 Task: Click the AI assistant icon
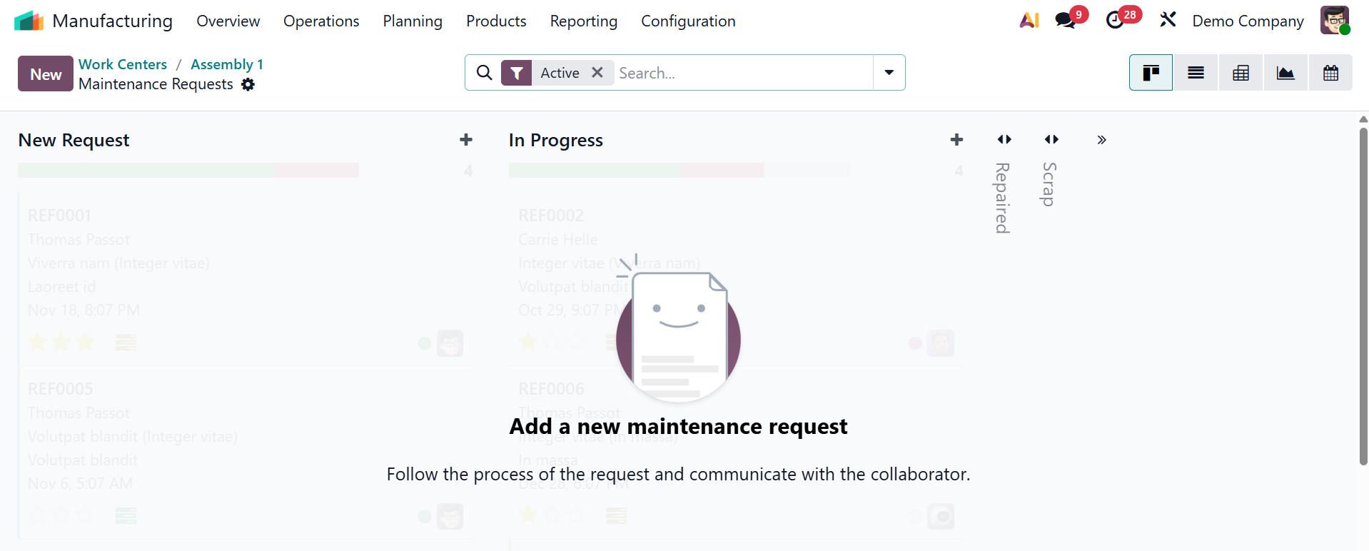click(x=1029, y=21)
